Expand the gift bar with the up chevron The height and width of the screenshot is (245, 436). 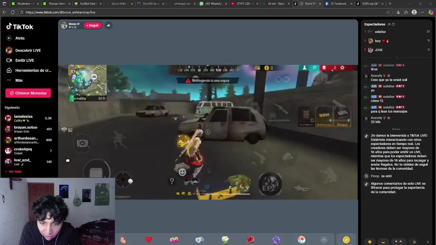(x=324, y=240)
